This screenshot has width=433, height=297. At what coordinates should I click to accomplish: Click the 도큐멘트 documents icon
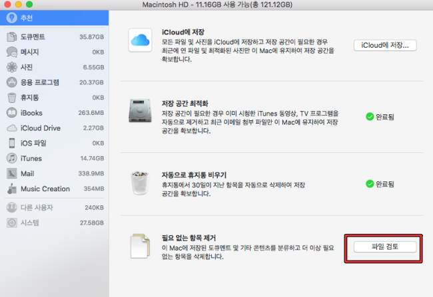(11, 37)
